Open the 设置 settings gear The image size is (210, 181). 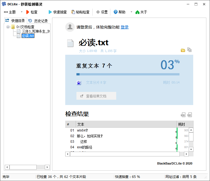102,12
